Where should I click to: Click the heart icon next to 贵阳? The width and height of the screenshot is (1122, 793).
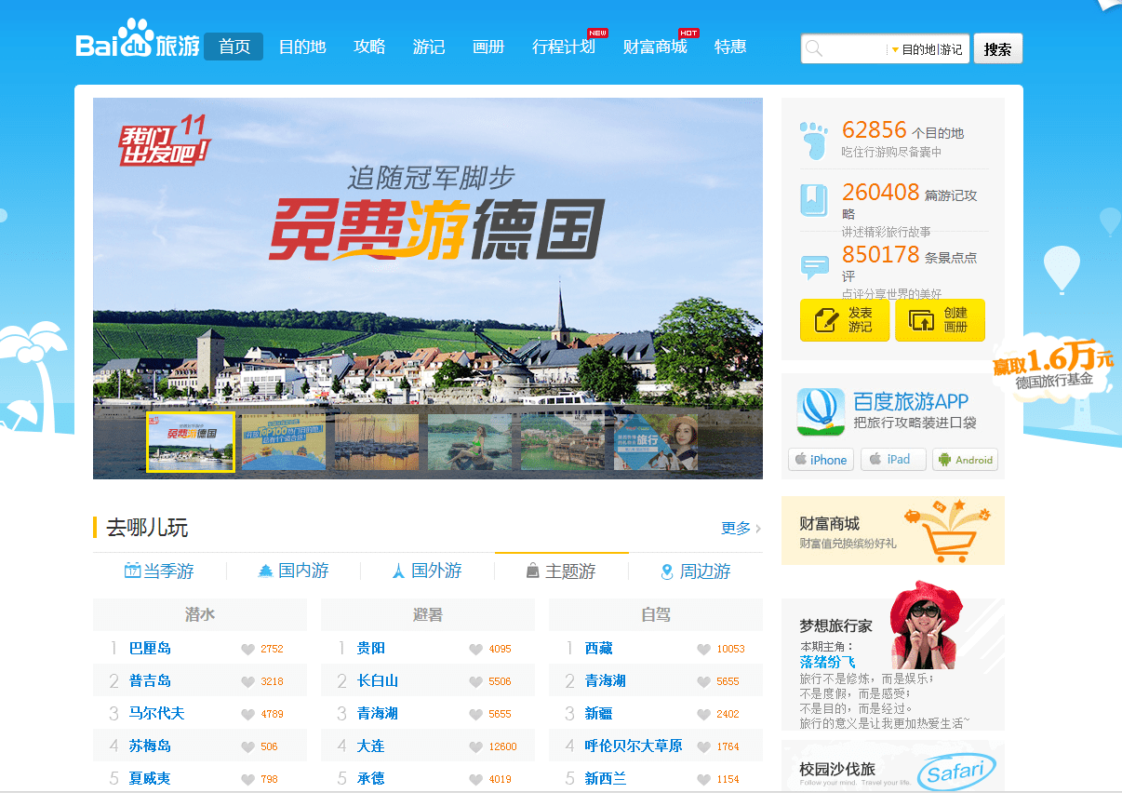475,649
